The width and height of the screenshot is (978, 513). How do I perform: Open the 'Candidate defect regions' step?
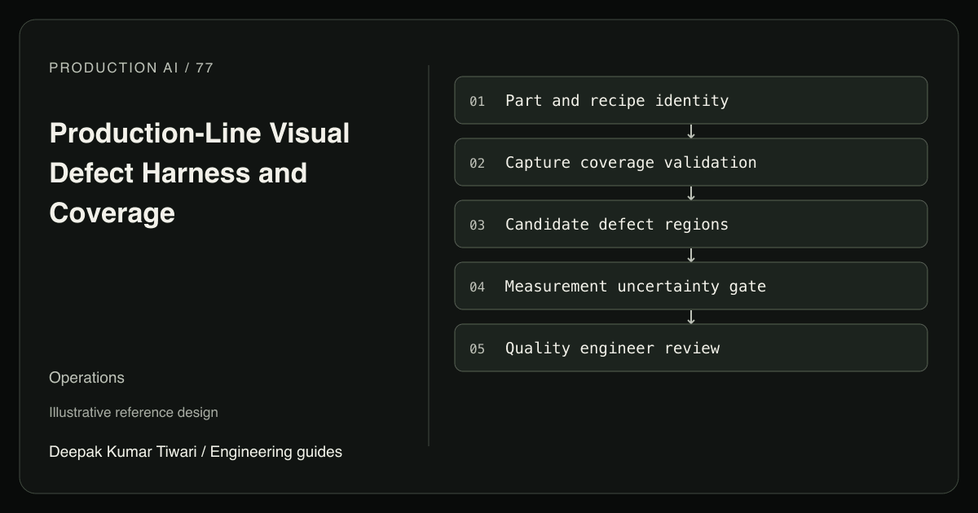(x=691, y=224)
